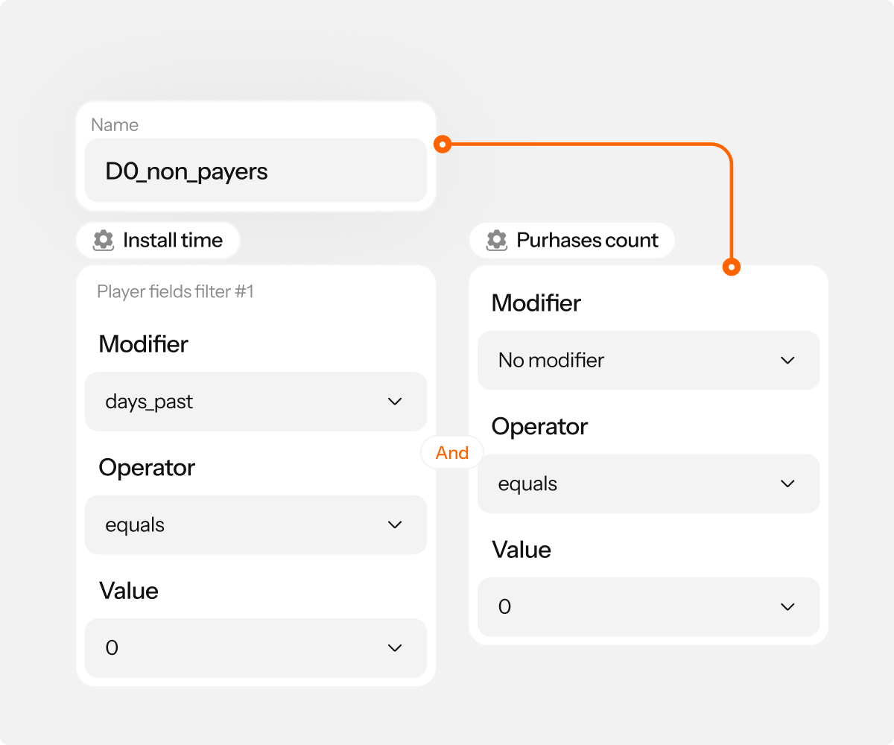894x745 pixels.
Task: Open the No modifier dropdown
Action: (648, 361)
